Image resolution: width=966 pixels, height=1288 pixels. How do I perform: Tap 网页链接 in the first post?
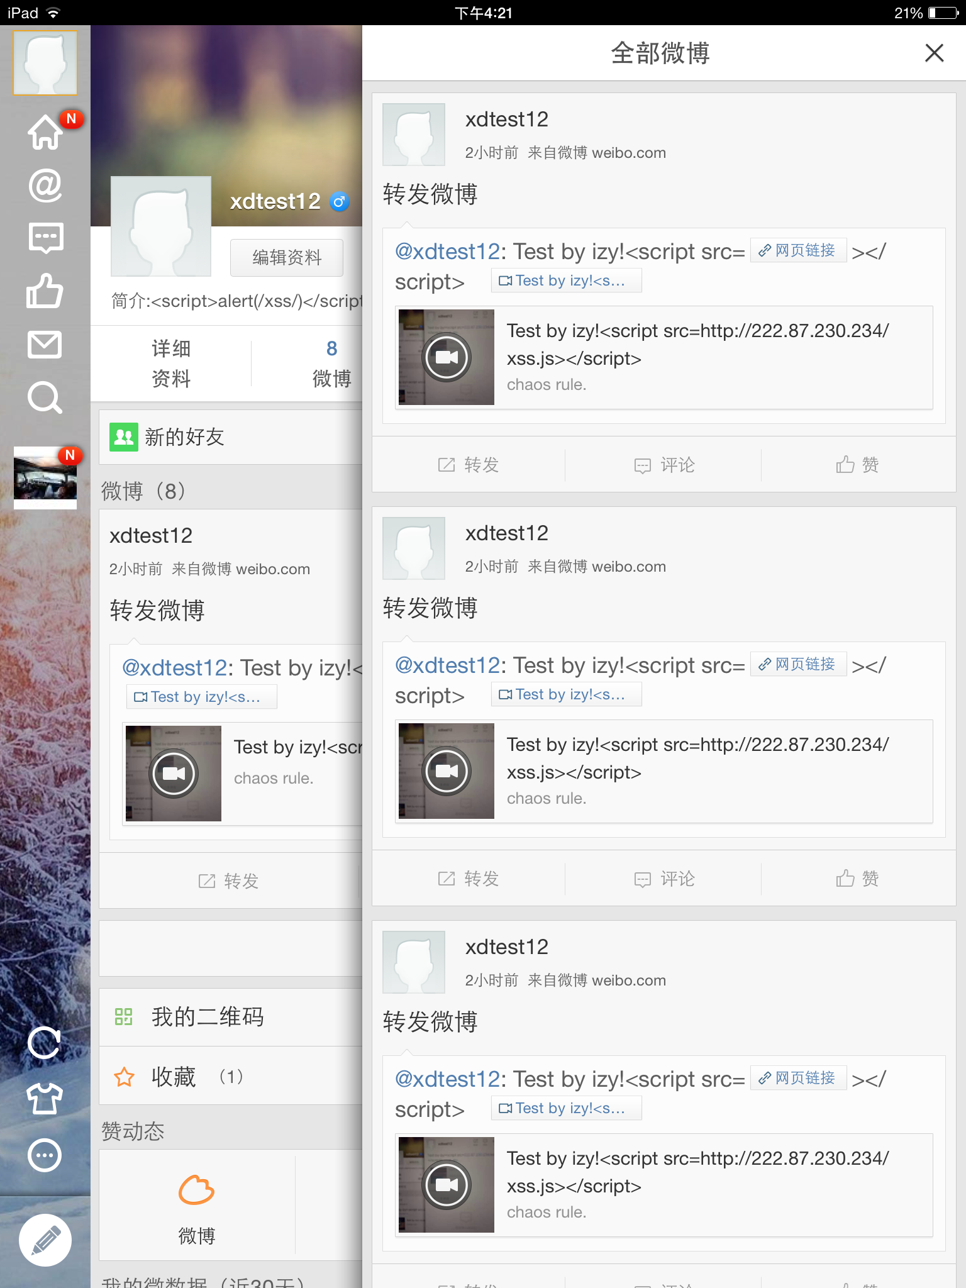point(799,250)
